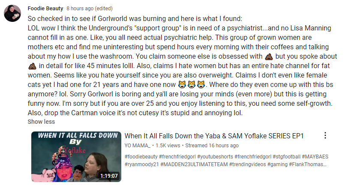Open the #stgfootball hashtag
The image size is (345, 191).
286,156
